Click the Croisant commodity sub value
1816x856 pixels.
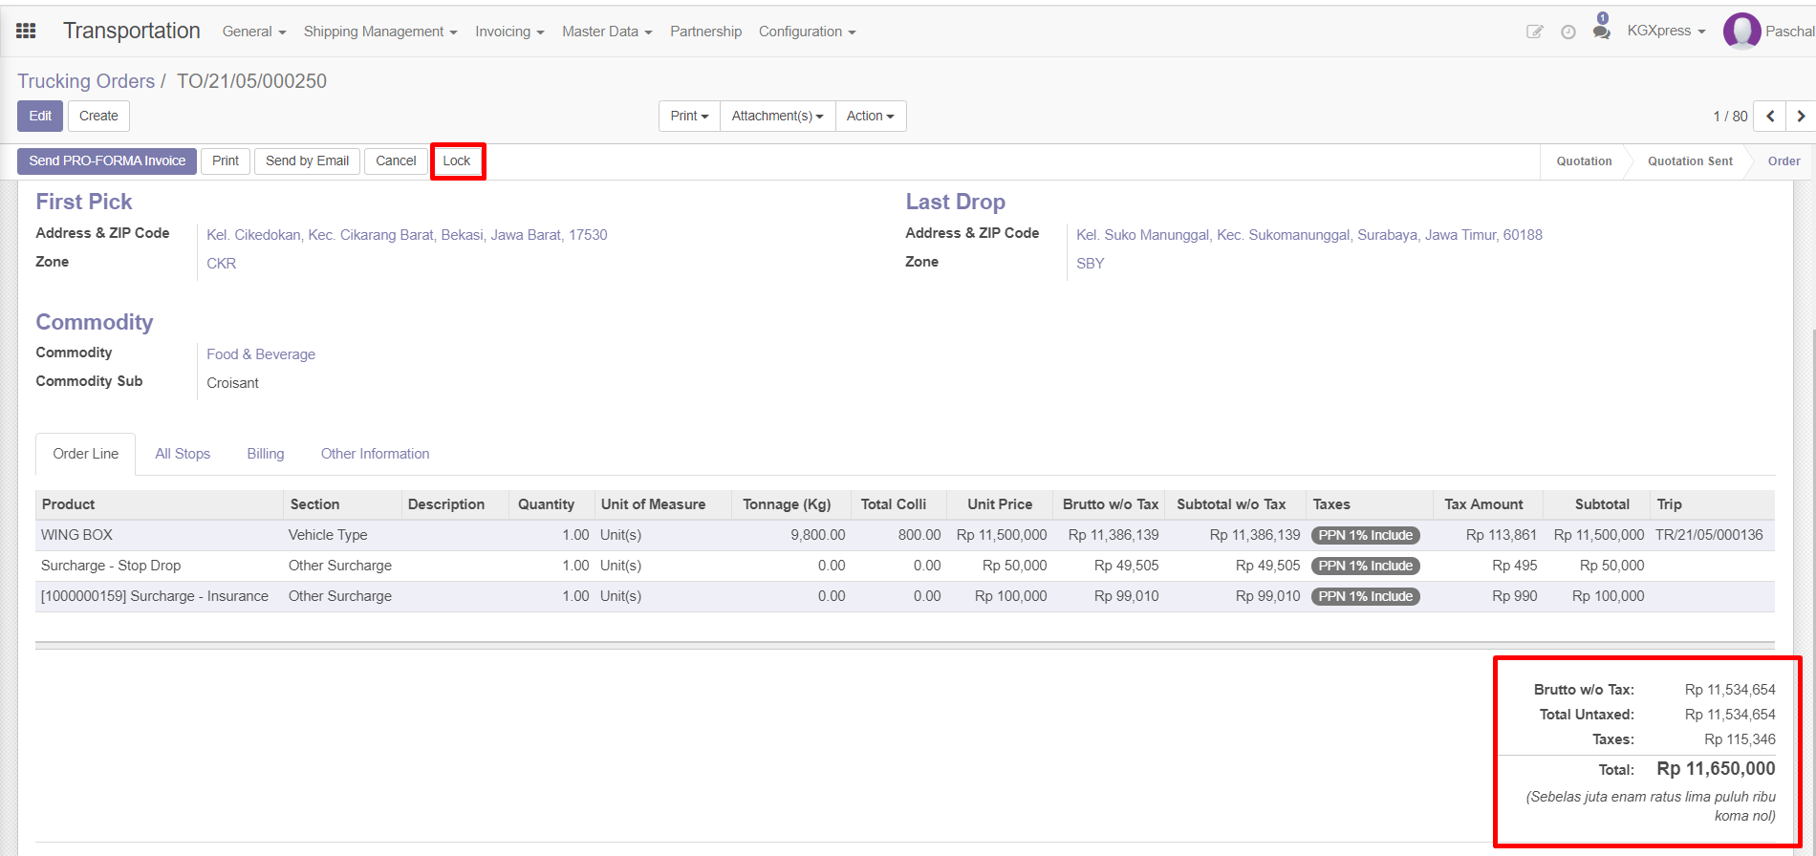pos(233,383)
